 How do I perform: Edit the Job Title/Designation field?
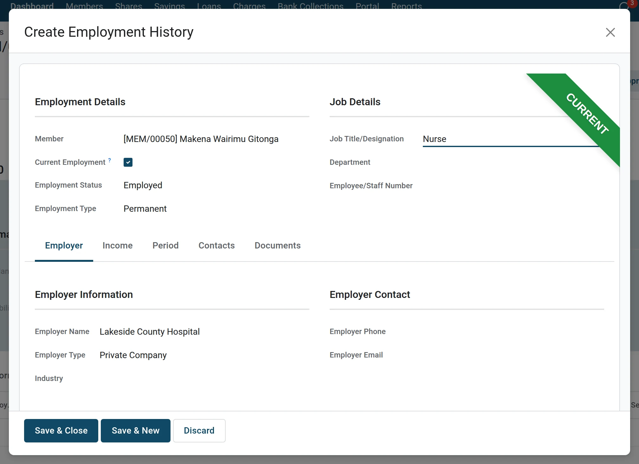pyautogui.click(x=513, y=139)
